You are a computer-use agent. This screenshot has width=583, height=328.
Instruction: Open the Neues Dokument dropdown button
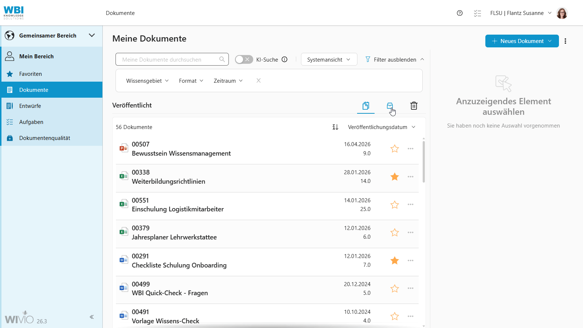[x=522, y=41]
